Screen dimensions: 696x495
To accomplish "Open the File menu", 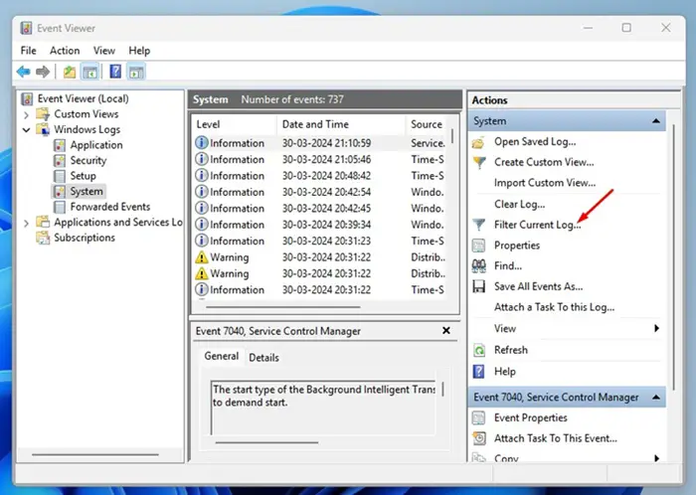I will click(x=29, y=51).
